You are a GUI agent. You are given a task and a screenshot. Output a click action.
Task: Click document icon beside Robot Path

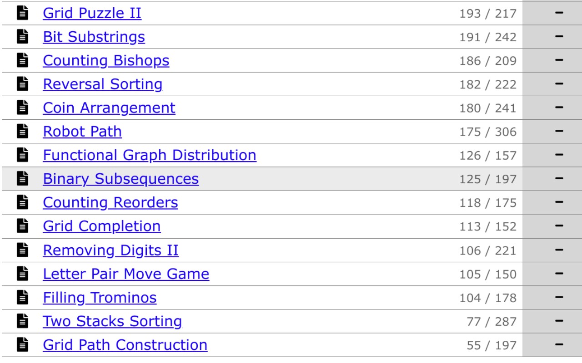(x=22, y=132)
